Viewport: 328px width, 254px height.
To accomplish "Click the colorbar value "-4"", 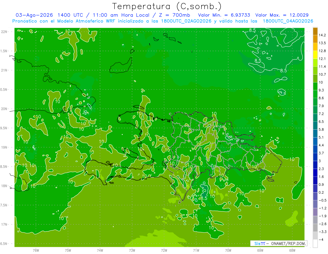I will [321, 239].
